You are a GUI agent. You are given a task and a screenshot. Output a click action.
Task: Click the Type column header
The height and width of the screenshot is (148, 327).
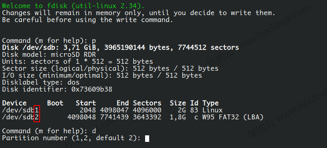(211, 103)
